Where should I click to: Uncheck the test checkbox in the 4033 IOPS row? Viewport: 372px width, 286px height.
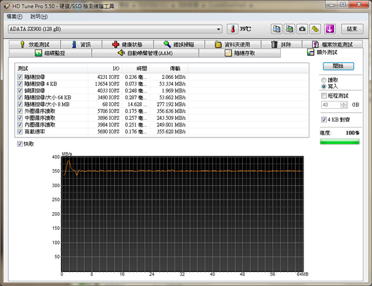20,91
